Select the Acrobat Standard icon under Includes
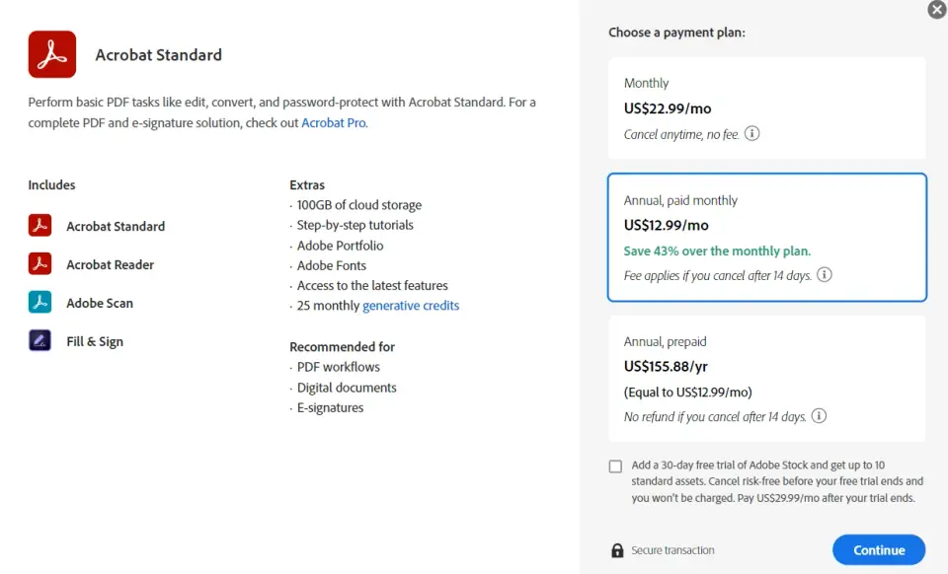The image size is (948, 574). click(39, 226)
